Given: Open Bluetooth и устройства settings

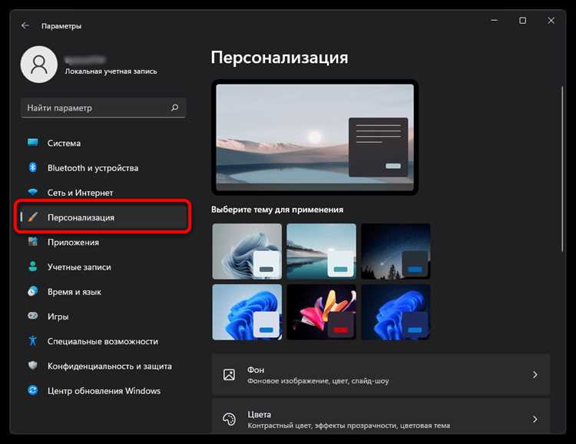Looking at the screenshot, I should [103, 168].
